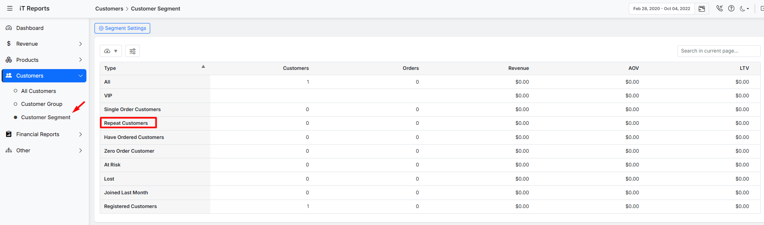Click the LTV value in Lost row
764x225 pixels.
tap(742, 179)
